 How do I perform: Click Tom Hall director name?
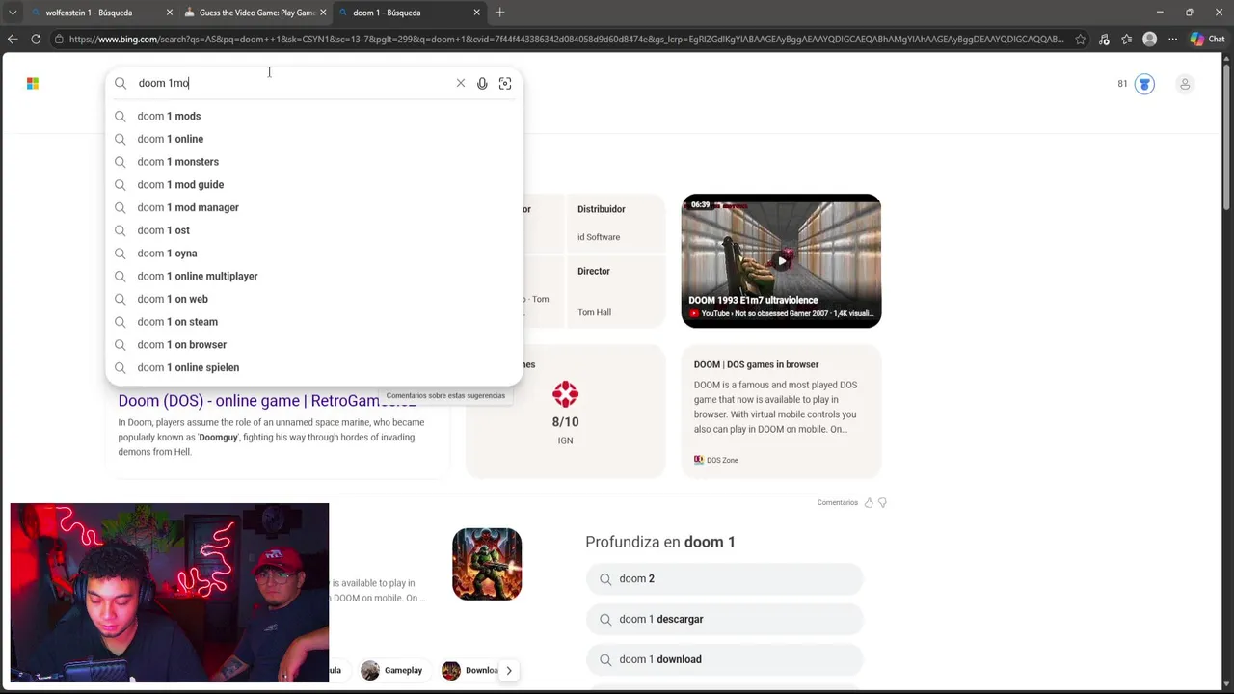[594, 312]
